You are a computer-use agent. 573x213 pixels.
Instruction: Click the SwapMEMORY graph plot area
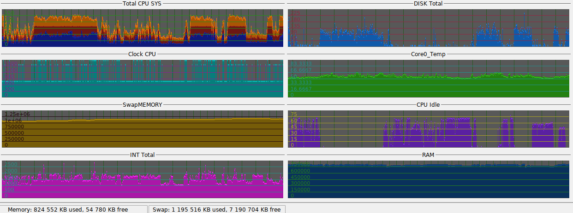click(x=143, y=129)
